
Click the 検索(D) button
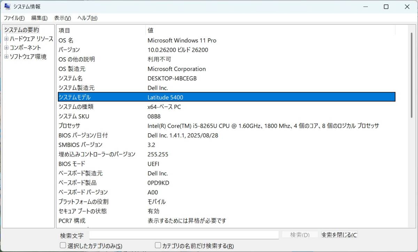pyautogui.click(x=300, y=235)
